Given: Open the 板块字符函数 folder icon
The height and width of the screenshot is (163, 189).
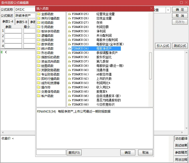Looking at the screenshot, I should [x=39, y=31].
